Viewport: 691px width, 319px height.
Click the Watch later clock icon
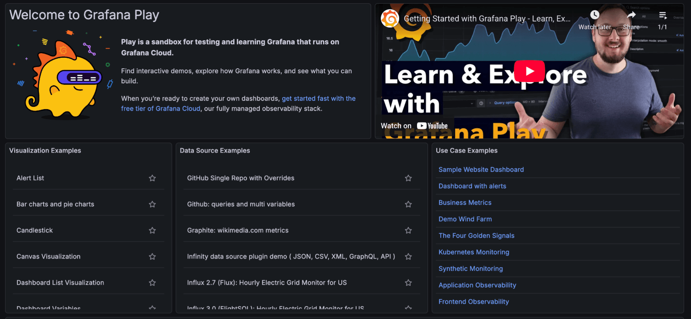(594, 15)
